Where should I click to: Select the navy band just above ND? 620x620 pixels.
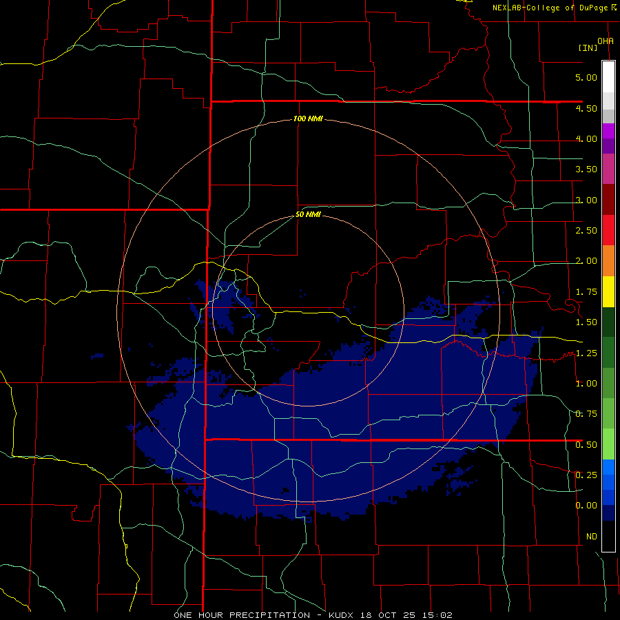tap(608, 513)
